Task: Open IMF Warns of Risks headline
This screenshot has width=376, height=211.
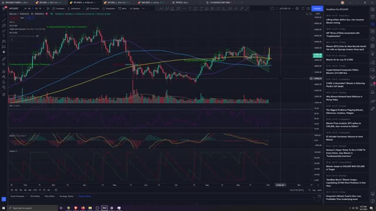Action: [x=343, y=35]
